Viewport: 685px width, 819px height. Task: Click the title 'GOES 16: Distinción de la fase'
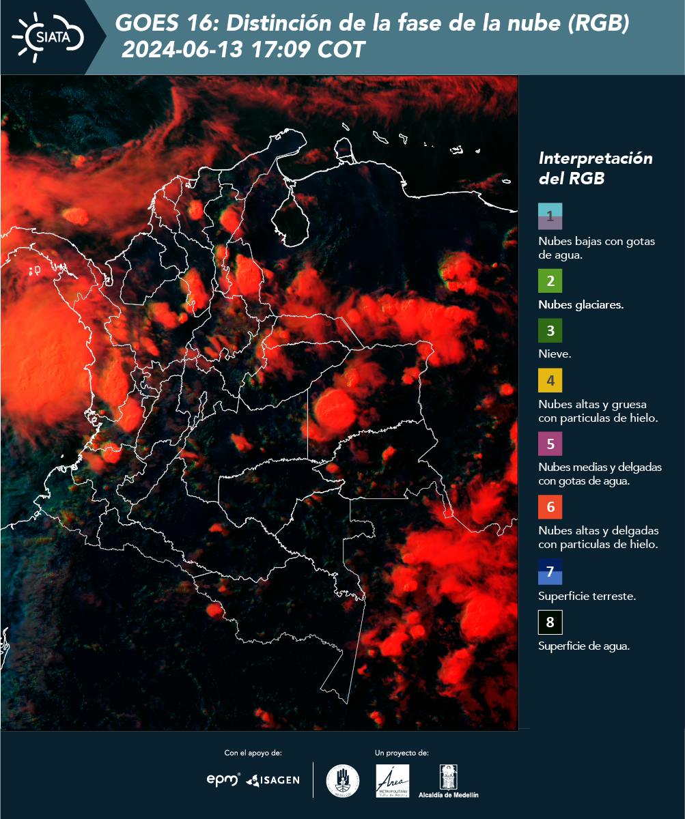[372, 24]
